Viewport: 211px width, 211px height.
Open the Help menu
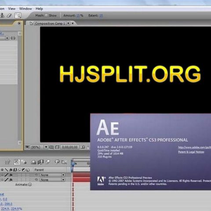pos(39,9)
